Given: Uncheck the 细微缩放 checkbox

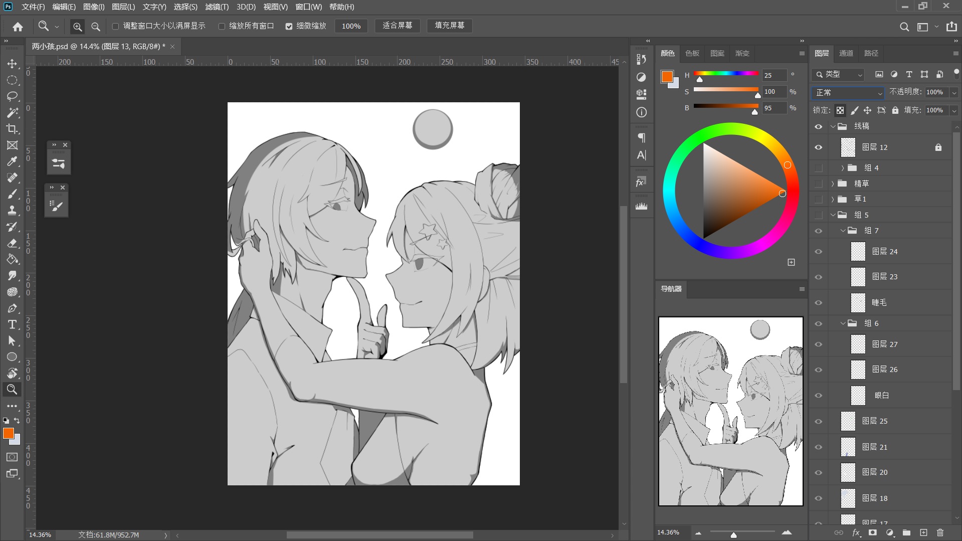Looking at the screenshot, I should click(289, 26).
